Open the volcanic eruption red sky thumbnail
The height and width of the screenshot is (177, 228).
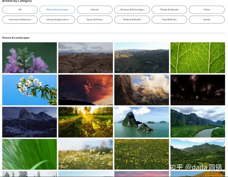85,90
